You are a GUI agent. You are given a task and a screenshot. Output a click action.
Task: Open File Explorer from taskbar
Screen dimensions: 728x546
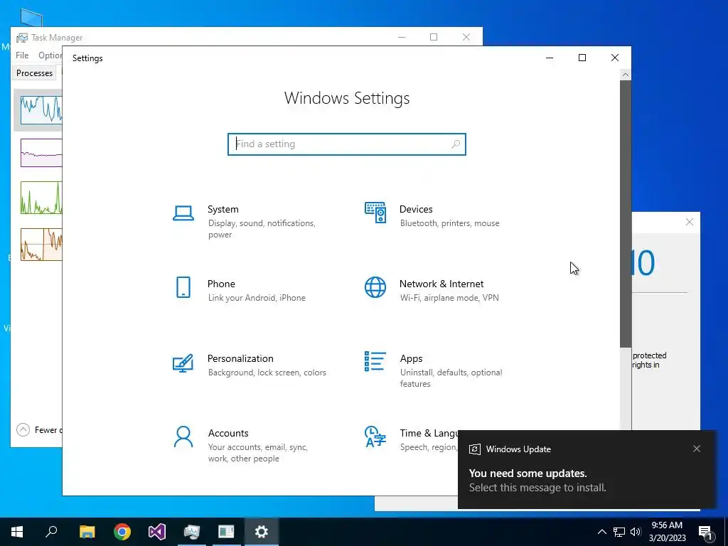click(87, 532)
